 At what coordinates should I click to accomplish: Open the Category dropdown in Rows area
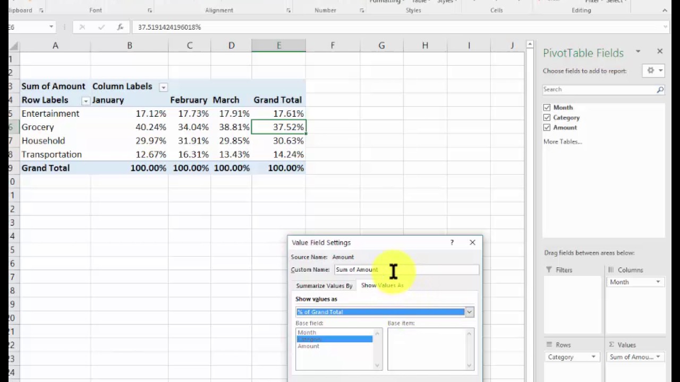(x=593, y=357)
